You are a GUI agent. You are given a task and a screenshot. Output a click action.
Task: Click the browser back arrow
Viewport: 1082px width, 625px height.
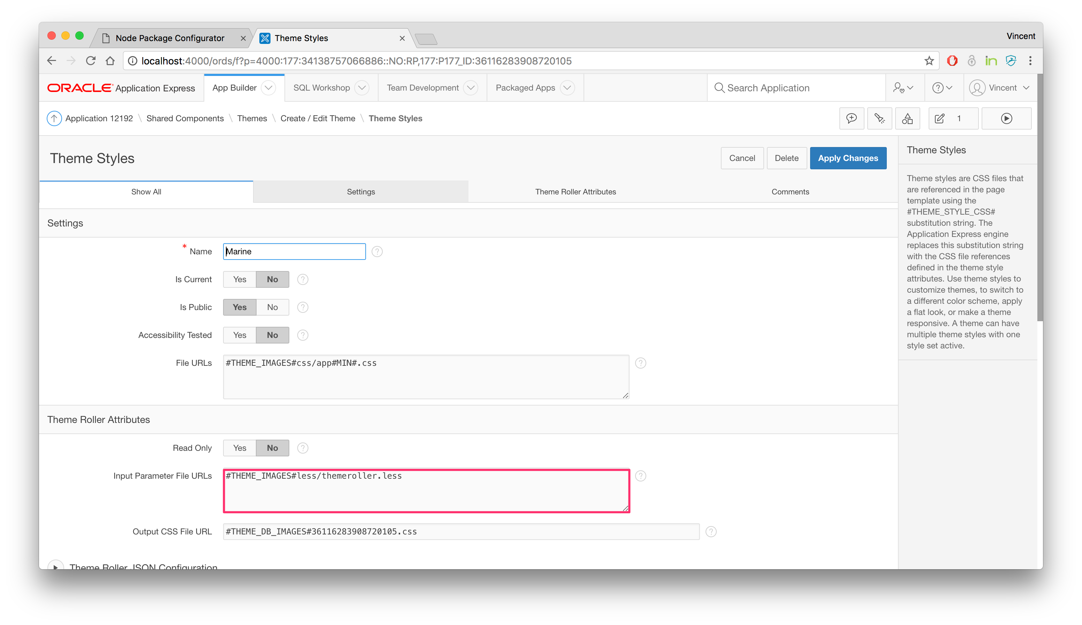coord(52,61)
